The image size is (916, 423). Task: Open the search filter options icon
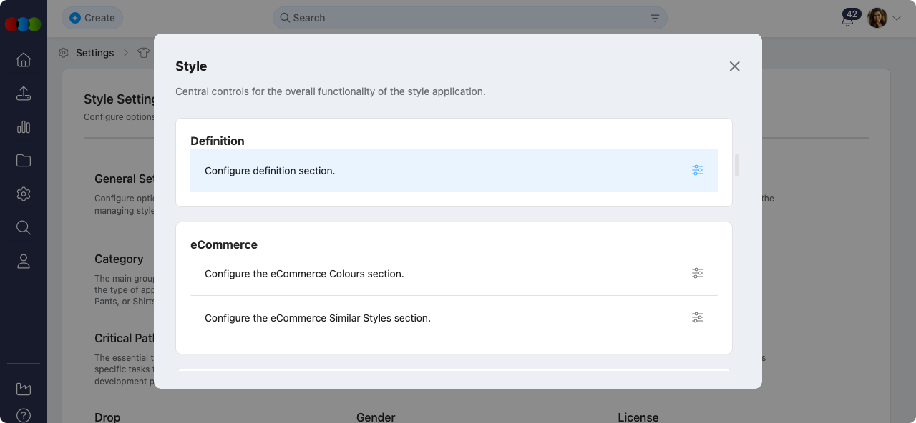tap(655, 18)
